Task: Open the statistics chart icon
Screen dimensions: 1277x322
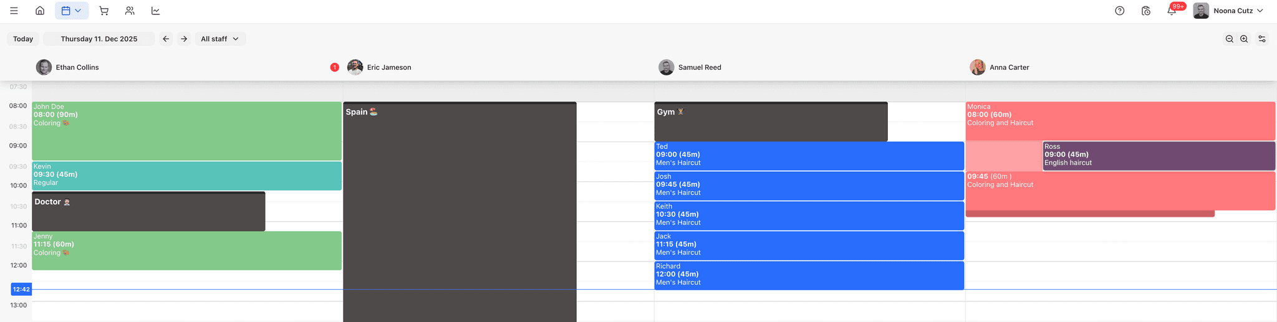Action: [156, 11]
